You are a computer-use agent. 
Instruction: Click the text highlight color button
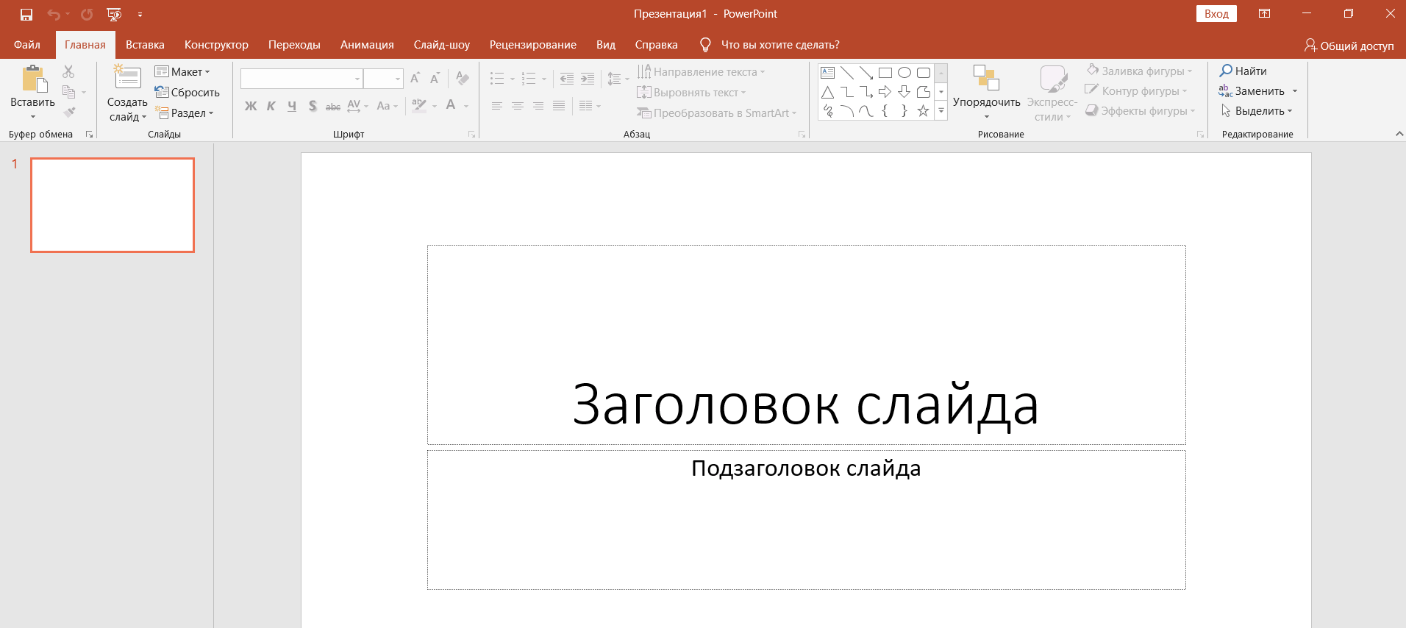tap(418, 105)
